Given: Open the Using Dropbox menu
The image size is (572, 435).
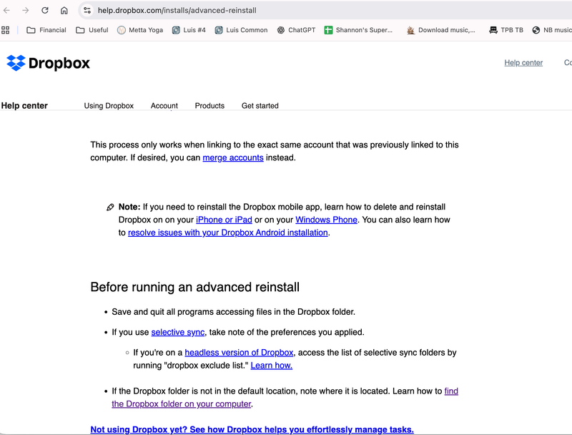Looking at the screenshot, I should (x=109, y=105).
